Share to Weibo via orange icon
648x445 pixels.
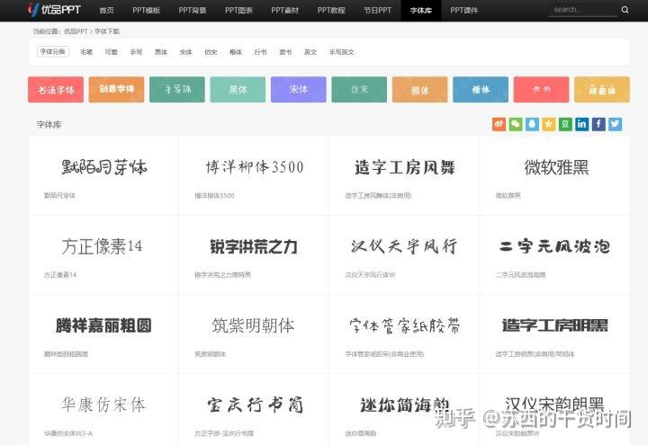(x=499, y=124)
